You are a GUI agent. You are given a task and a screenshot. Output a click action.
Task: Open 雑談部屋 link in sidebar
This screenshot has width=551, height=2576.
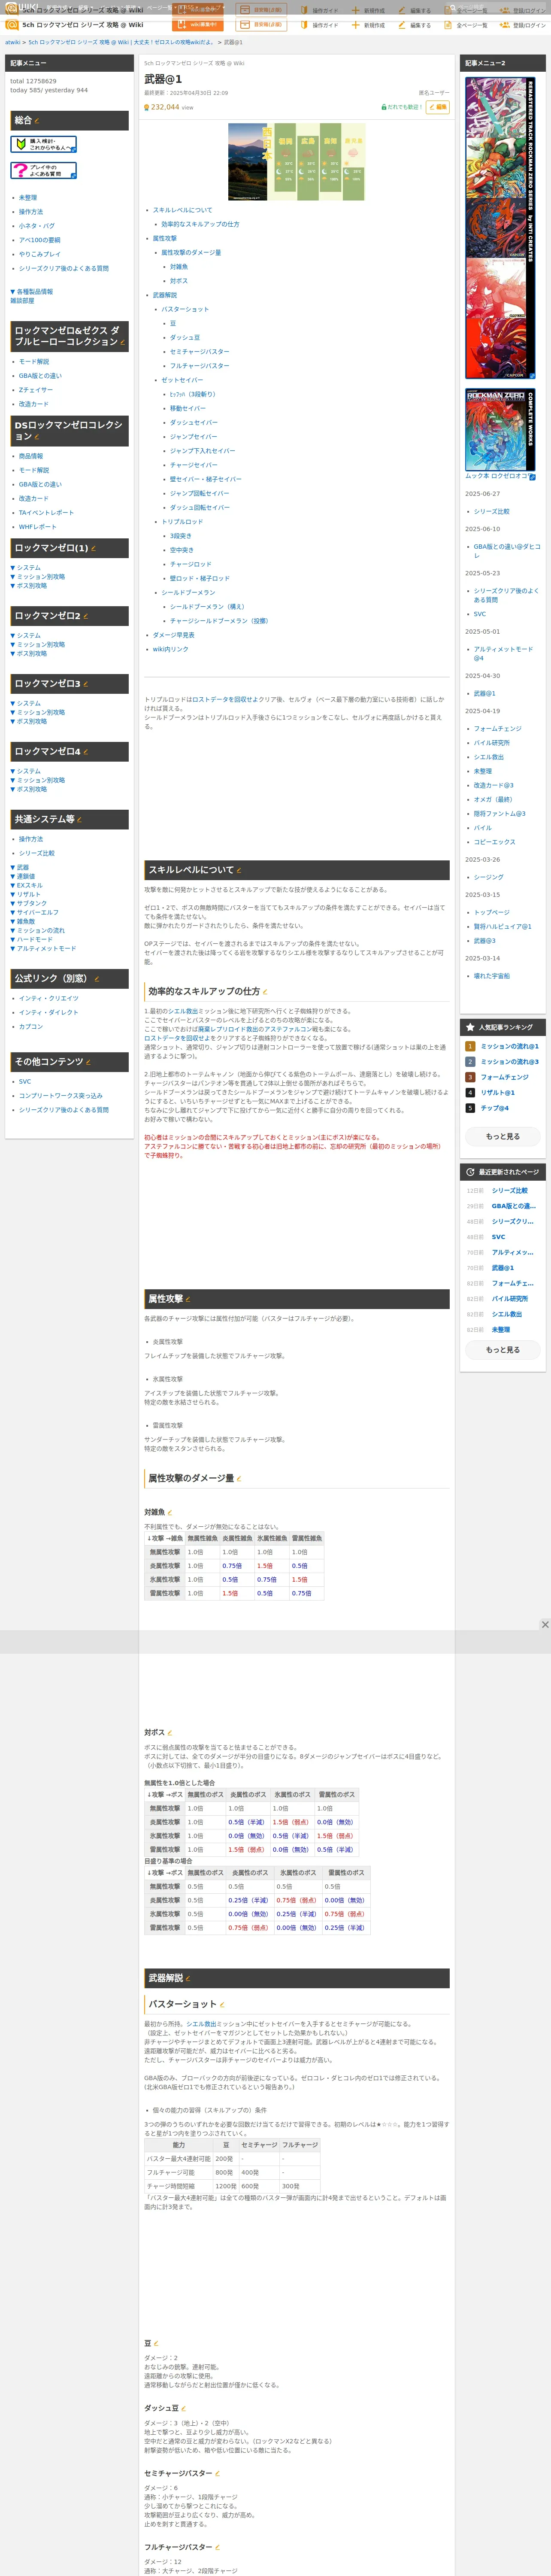(x=22, y=300)
